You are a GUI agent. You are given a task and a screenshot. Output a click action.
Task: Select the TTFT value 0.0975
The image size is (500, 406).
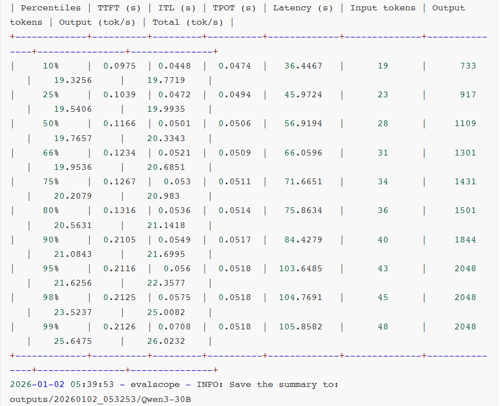(x=120, y=66)
